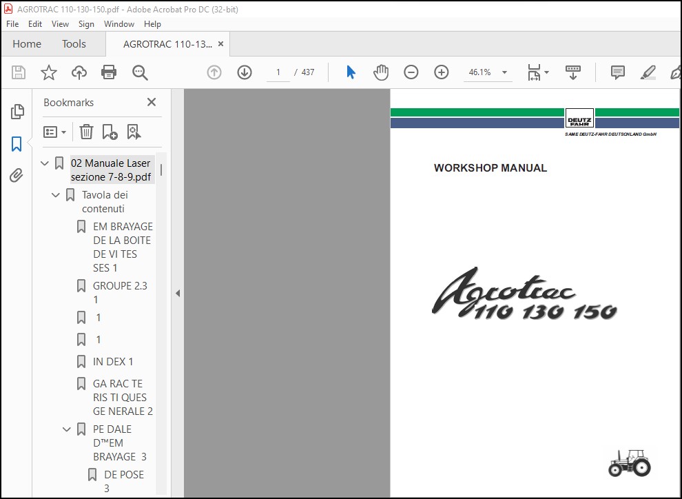This screenshot has height=499, width=682.
Task: Collapse the navigation pane arrow
Action: click(x=178, y=293)
